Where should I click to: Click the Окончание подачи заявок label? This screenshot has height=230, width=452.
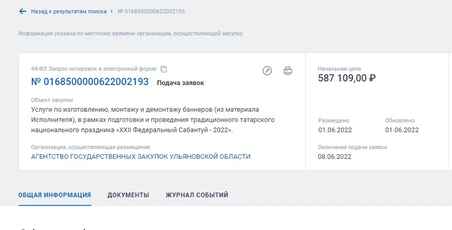353,147
